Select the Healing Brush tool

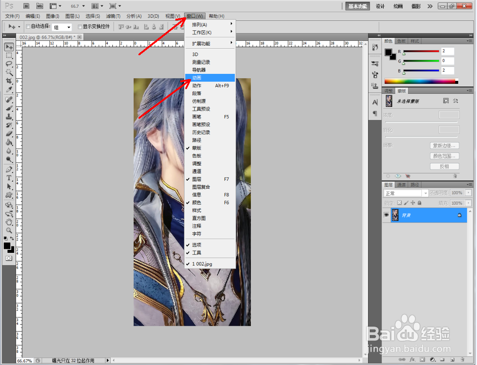coord(9,100)
